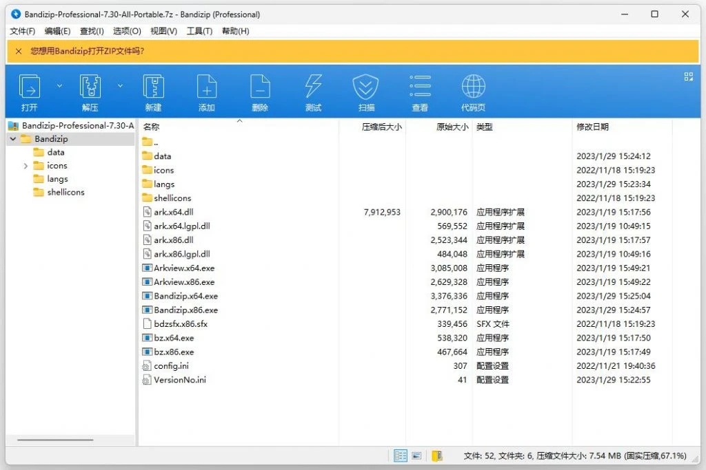Select archive root Bandizip-Professional-7.30-A in tree
Image resolution: width=706 pixels, height=470 pixels.
[71, 126]
